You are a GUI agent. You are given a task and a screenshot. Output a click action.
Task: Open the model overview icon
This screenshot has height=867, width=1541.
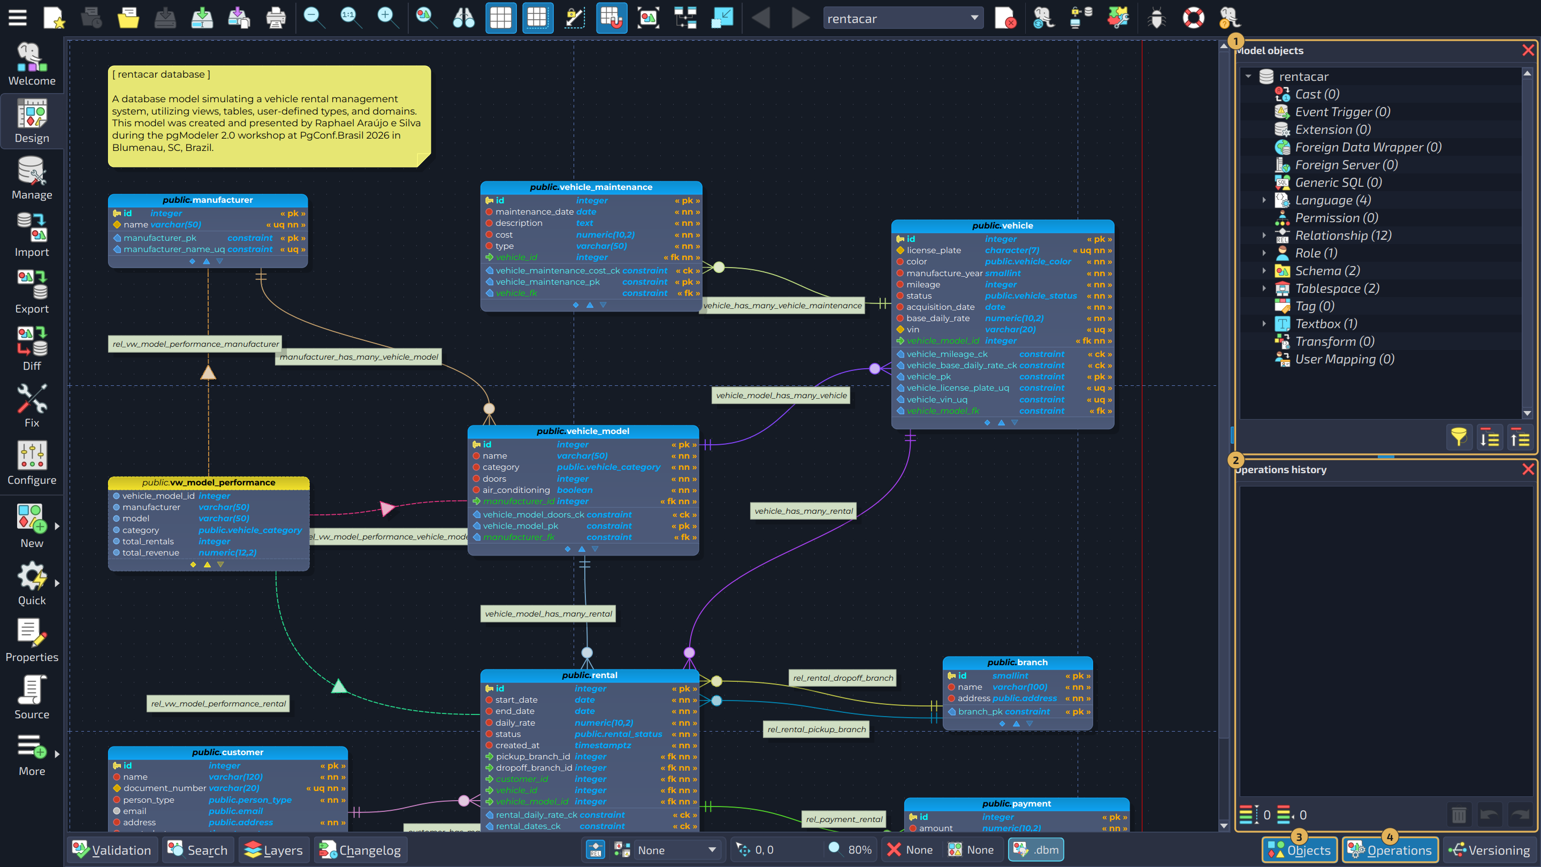pos(649,18)
